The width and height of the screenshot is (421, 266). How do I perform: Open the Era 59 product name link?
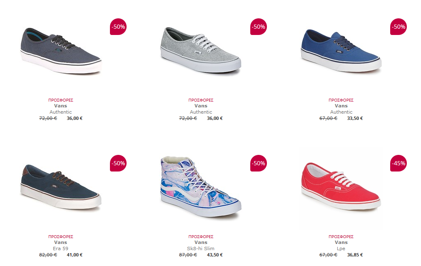[60, 249]
